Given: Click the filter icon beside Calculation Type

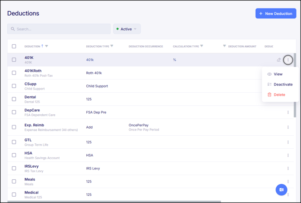Looking at the screenshot, I should click(202, 46).
